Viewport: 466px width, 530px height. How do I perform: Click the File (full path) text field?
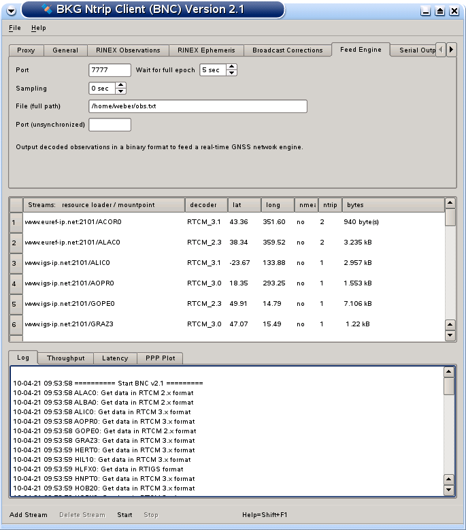[x=197, y=106]
